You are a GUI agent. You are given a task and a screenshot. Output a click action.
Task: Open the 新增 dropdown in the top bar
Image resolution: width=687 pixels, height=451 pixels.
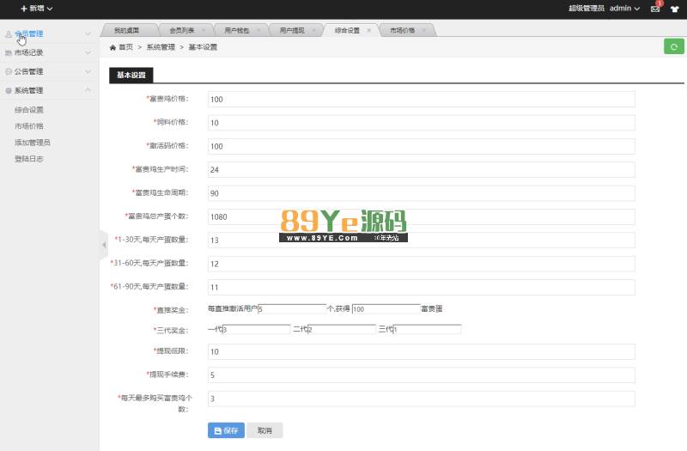(37, 9)
